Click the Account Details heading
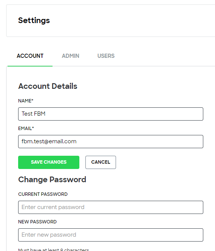This screenshot has width=215, height=251. 48,86
